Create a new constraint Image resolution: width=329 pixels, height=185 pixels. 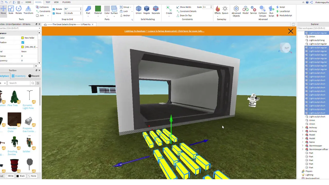(x=169, y=11)
